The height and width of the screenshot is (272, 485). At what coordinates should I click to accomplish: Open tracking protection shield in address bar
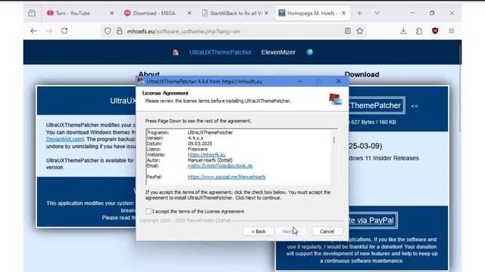(108, 31)
